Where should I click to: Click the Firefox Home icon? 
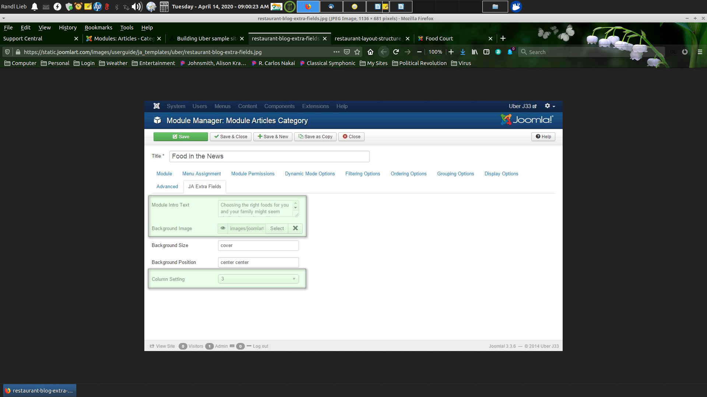(370, 52)
